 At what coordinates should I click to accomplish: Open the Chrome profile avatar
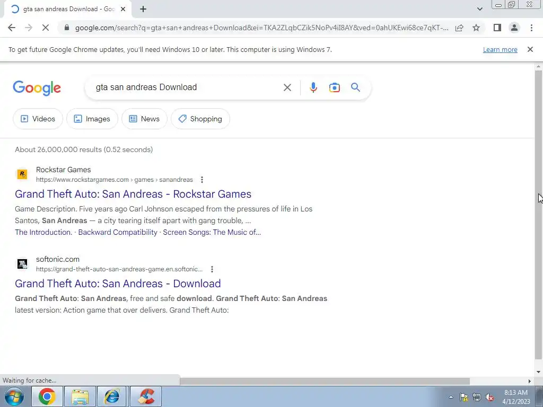514,28
